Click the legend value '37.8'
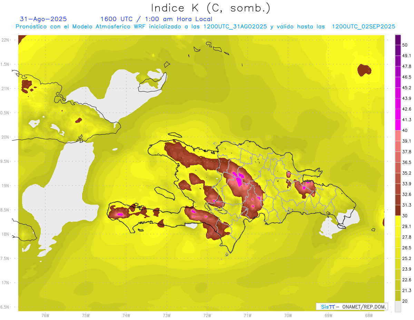Screen dimensions: 414x320 click(407, 152)
